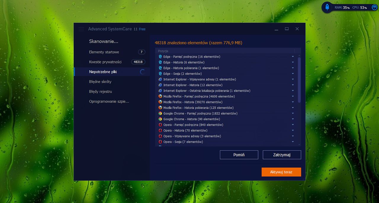Image resolution: width=379 pixels, height=203 pixels.
Task: Click Opera icon beside Sesja row
Action: pos(160,142)
